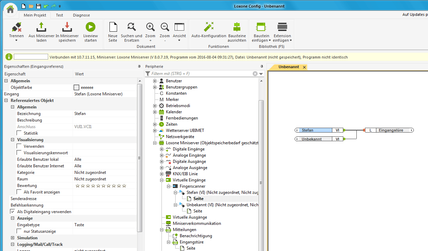Expand the Digitale Eingänge tree node
The width and height of the screenshot is (428, 251).
point(162,149)
